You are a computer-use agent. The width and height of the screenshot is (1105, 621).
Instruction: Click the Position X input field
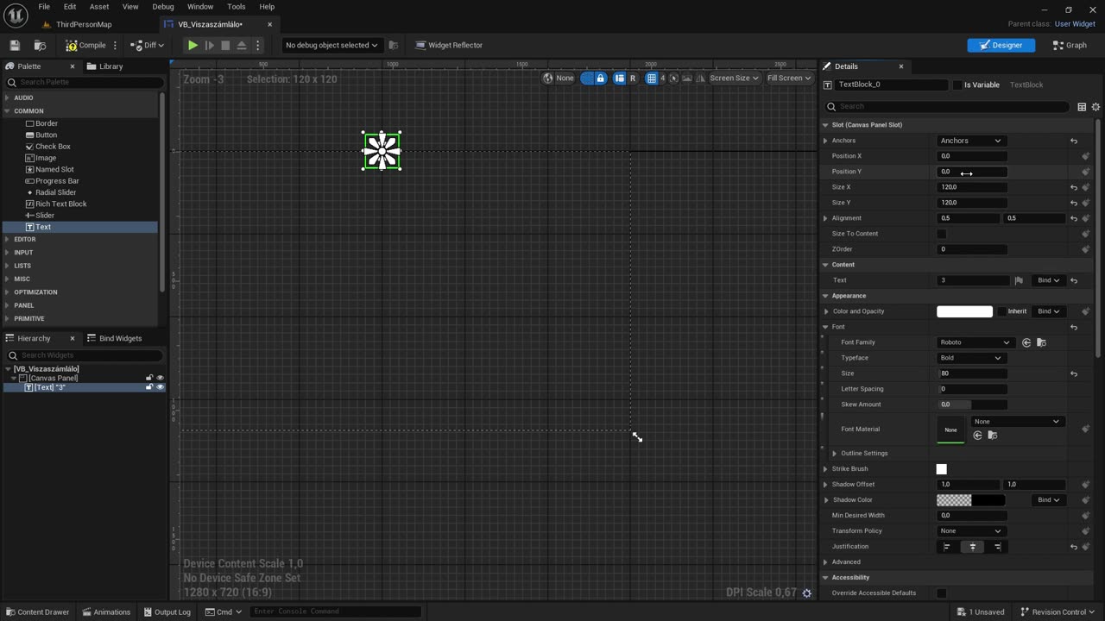coord(972,156)
